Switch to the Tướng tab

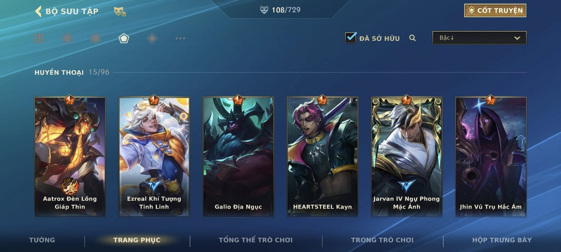click(42, 240)
